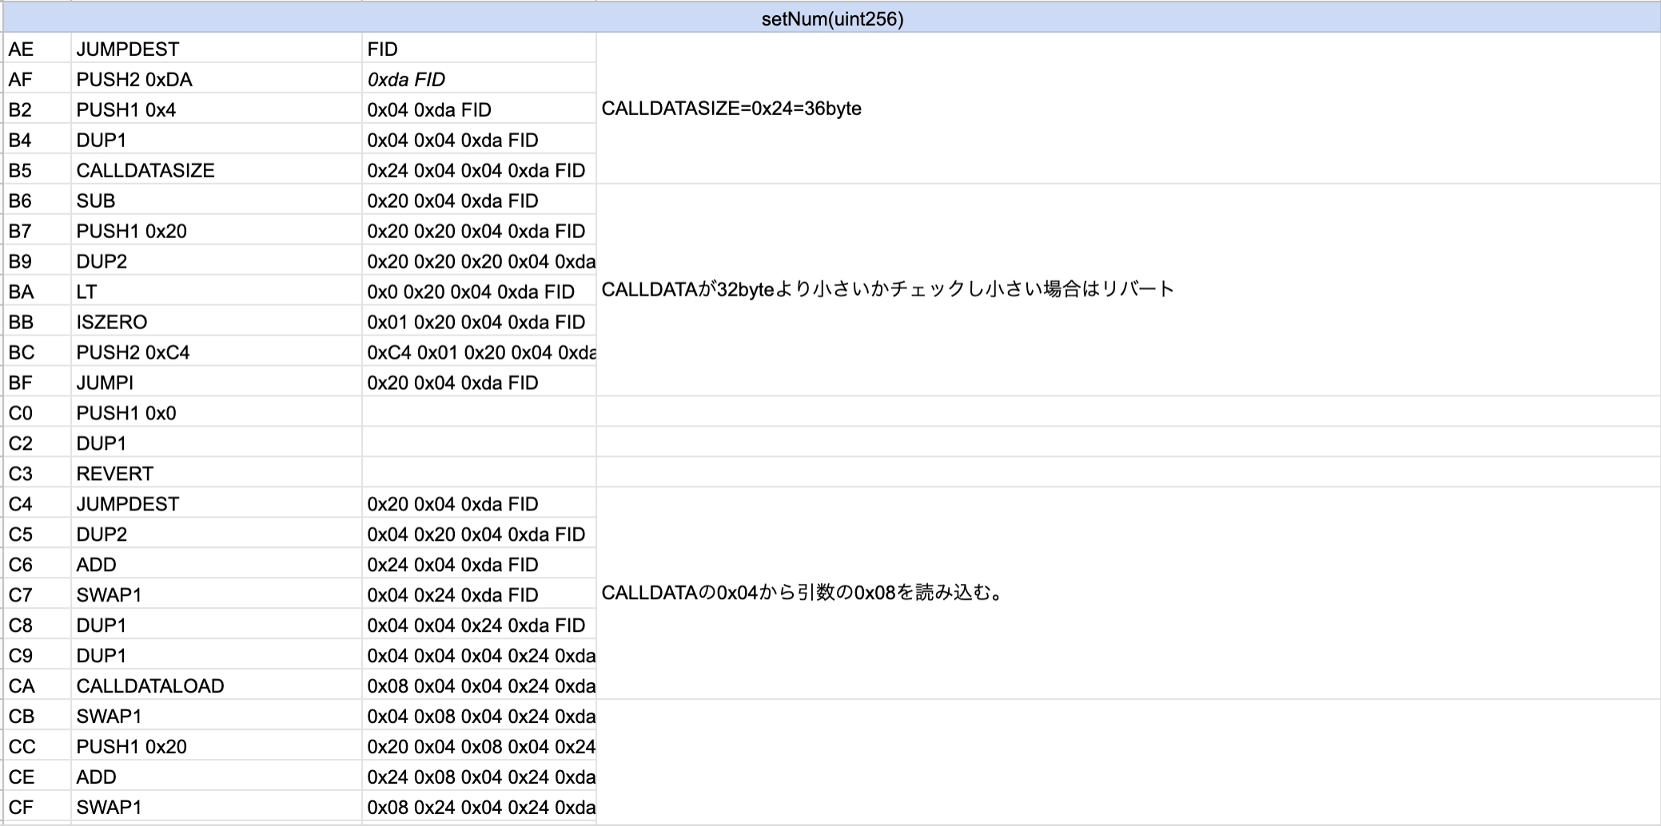This screenshot has height=826, width=1661.
Task: Select the DUP2 cell in row C5
Action: (216, 534)
